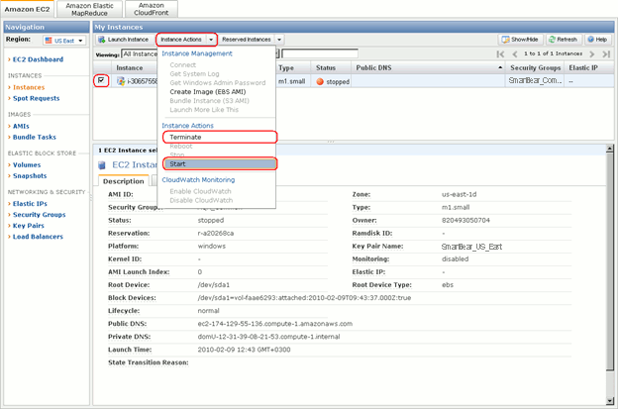This screenshot has width=619, height=410.
Task: Click the details pane scroll up arrow
Action: click(609, 149)
